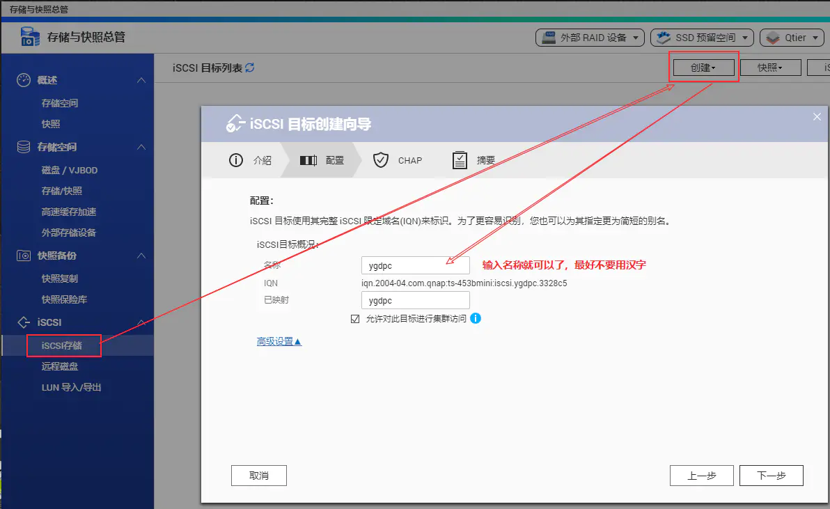830x509 pixels.
Task: Toggle 允许对此目标进行集群访问 checkbox
Action: pyautogui.click(x=356, y=319)
